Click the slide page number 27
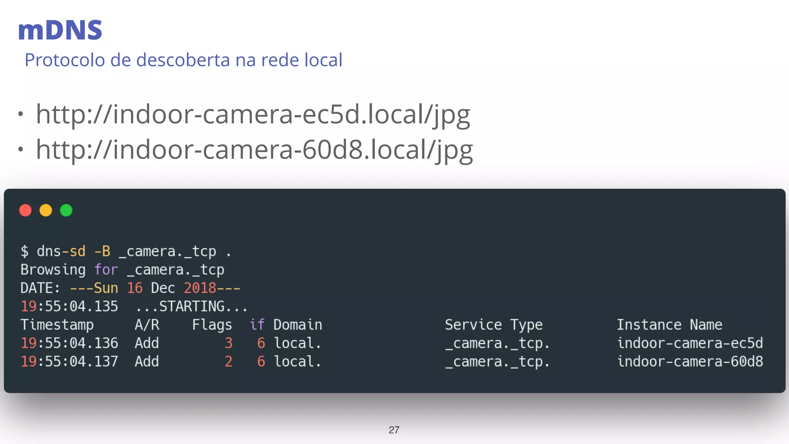The height and width of the screenshot is (444, 789). [394, 430]
